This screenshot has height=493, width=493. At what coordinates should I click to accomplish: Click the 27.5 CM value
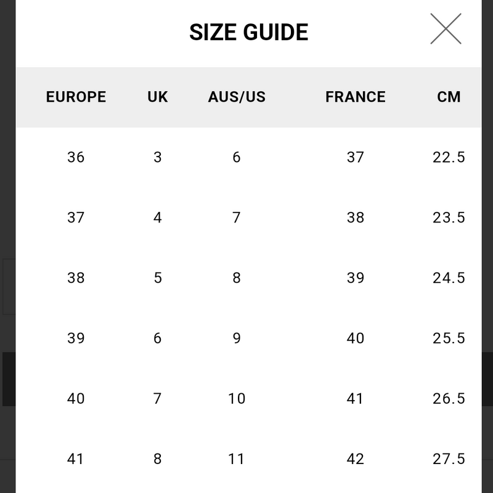(449, 459)
